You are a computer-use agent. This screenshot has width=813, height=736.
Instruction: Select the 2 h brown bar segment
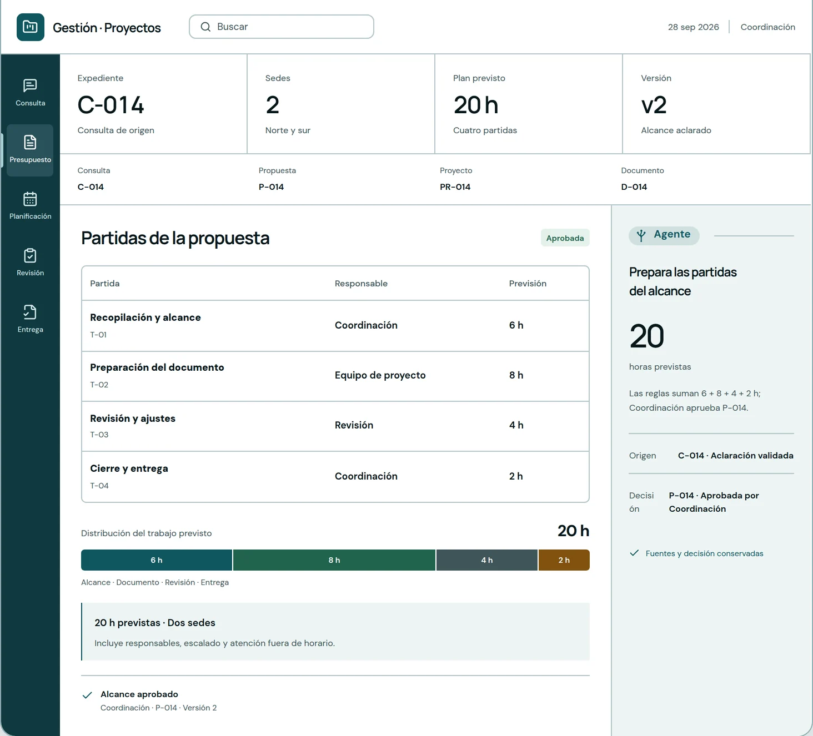click(564, 560)
